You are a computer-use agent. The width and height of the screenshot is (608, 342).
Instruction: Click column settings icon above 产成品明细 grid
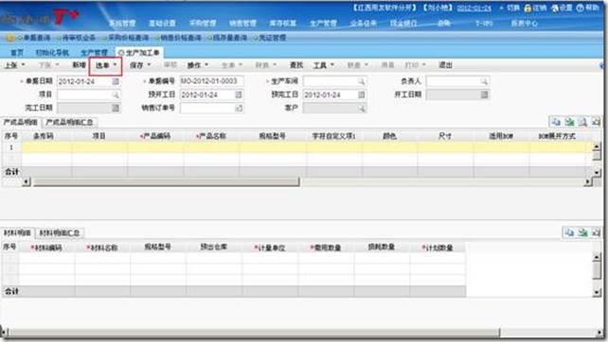pyautogui.click(x=596, y=122)
